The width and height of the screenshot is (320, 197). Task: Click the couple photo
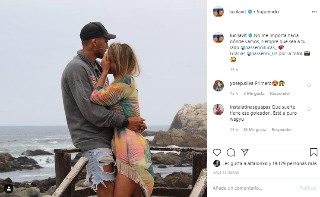pyautogui.click(x=104, y=98)
